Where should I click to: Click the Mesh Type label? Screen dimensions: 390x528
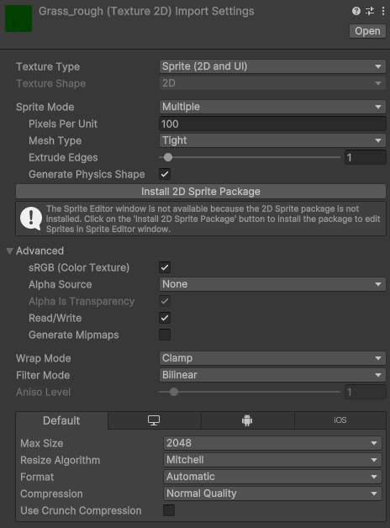55,140
